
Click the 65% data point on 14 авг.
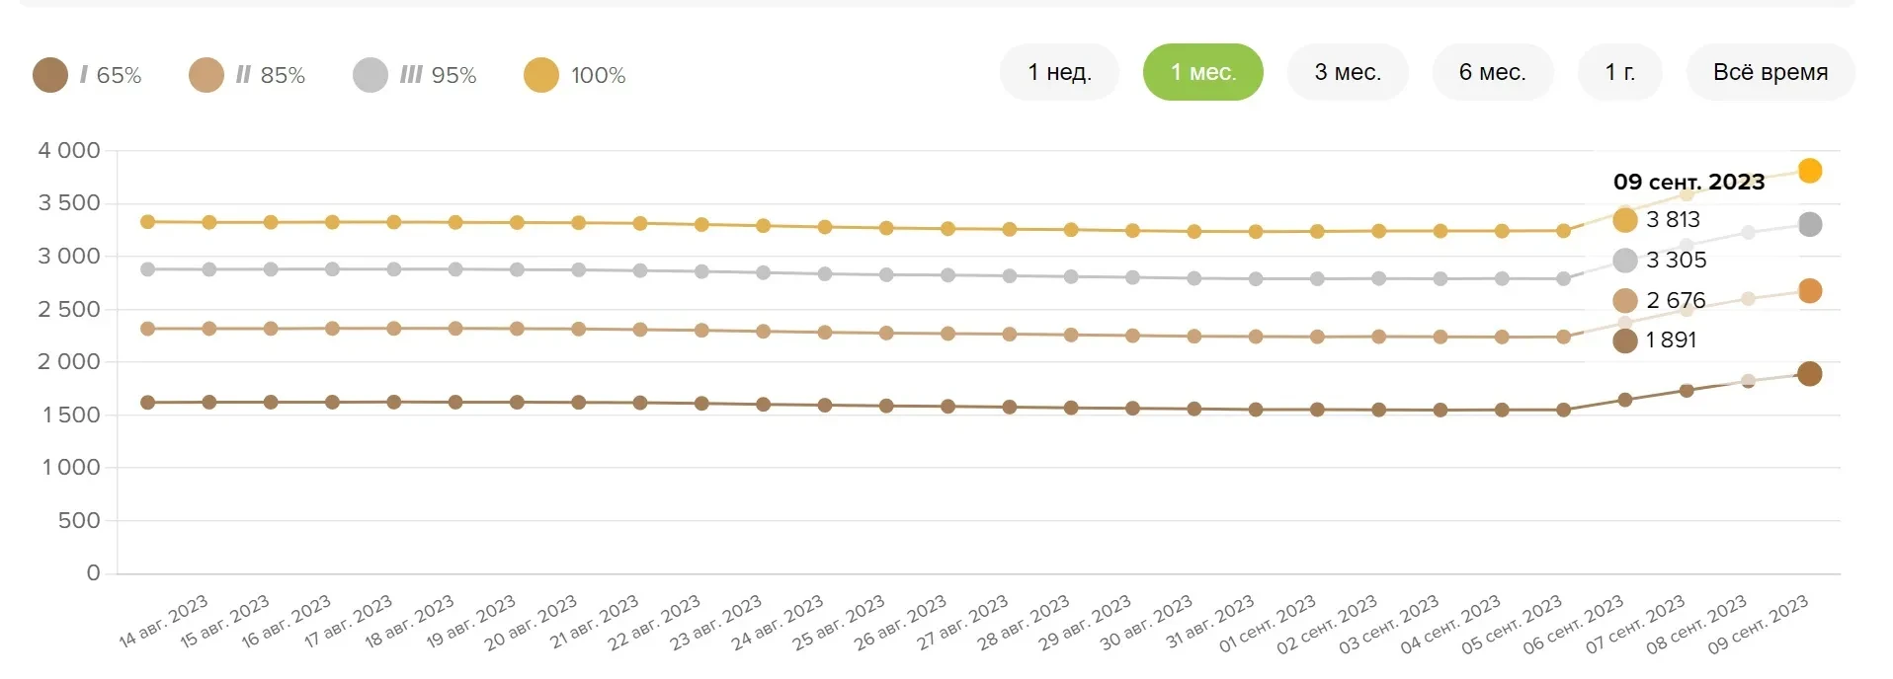coord(148,403)
